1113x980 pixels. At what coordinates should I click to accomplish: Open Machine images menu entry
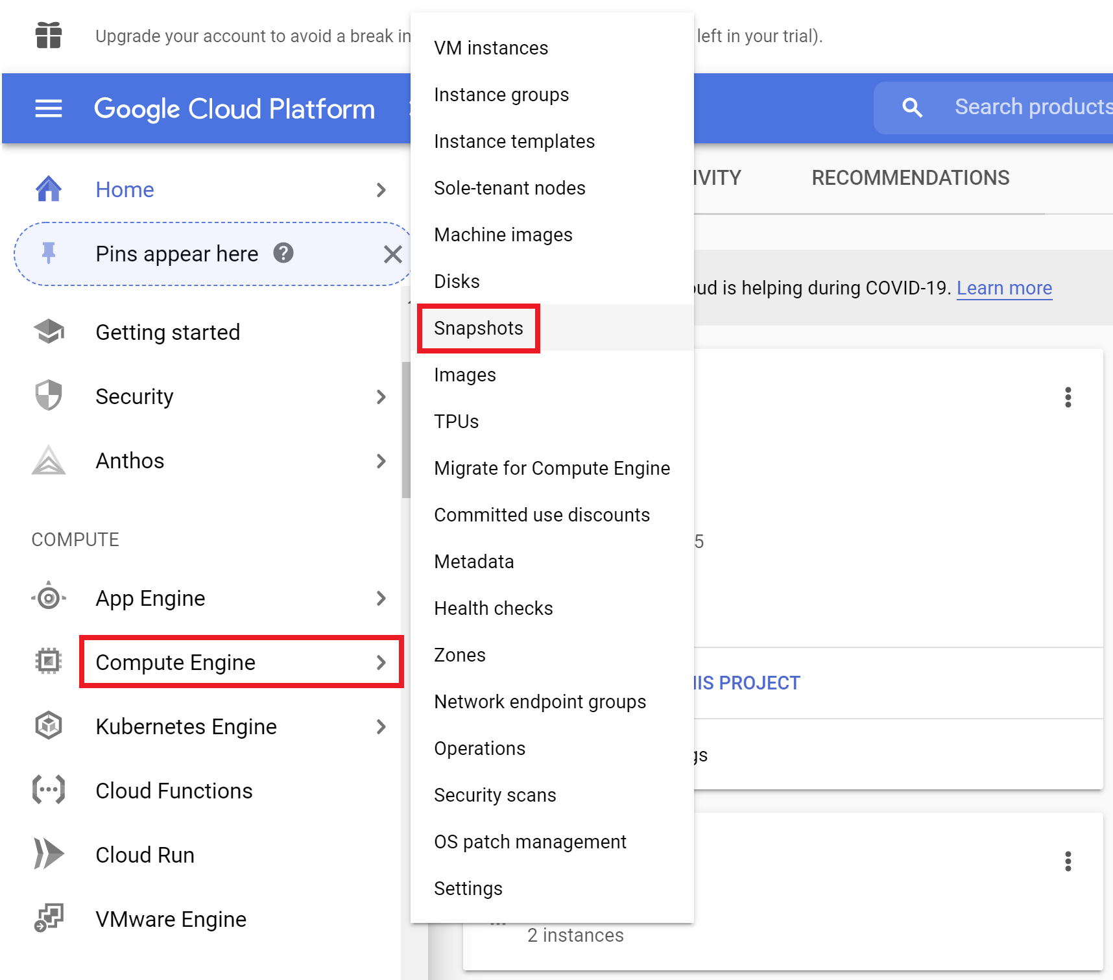coord(552,235)
